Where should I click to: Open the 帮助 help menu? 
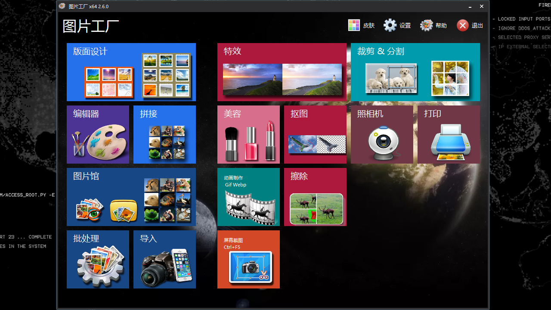click(x=433, y=25)
